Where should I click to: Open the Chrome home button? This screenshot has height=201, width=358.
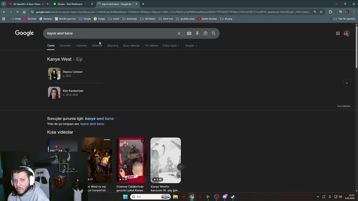click(24, 12)
